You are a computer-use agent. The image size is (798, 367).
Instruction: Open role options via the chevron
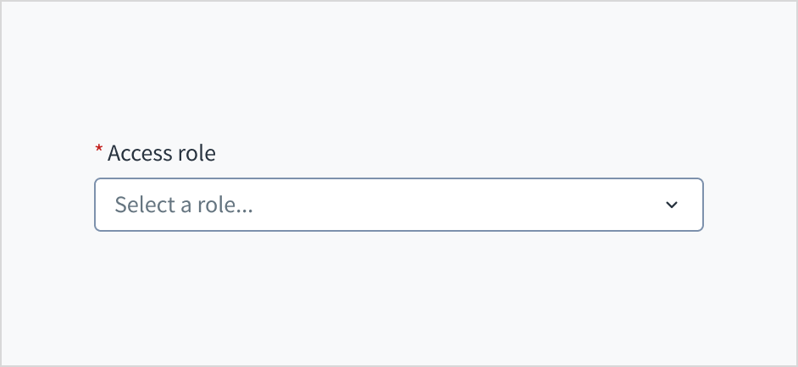[x=672, y=205]
